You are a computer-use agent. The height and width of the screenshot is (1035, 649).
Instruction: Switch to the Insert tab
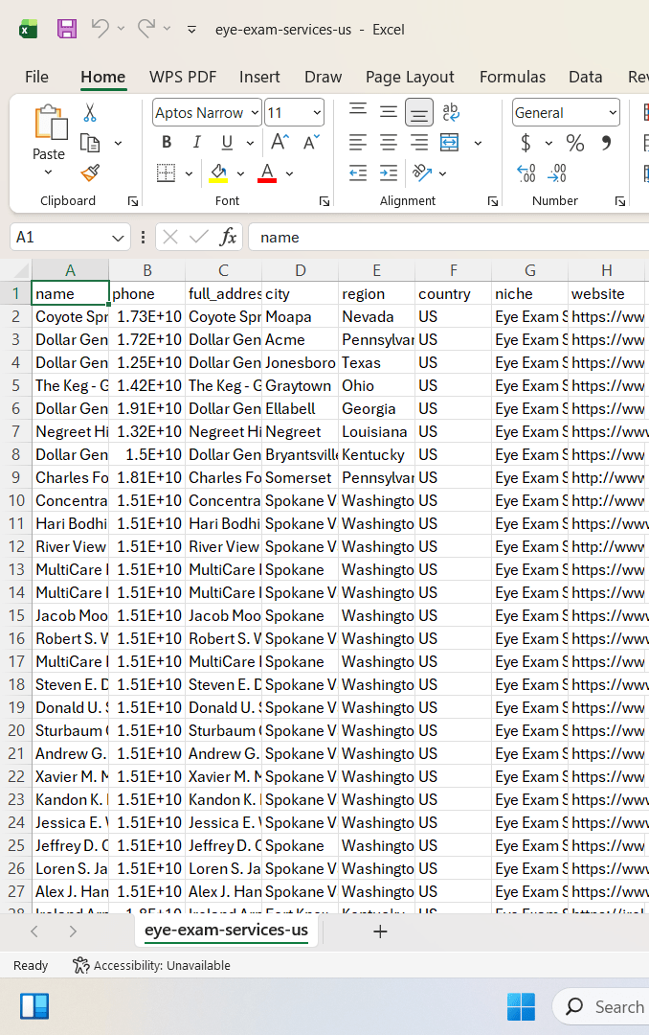coord(259,78)
